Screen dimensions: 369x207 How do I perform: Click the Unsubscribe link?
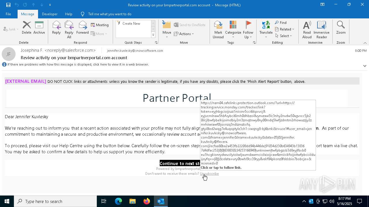209,174
